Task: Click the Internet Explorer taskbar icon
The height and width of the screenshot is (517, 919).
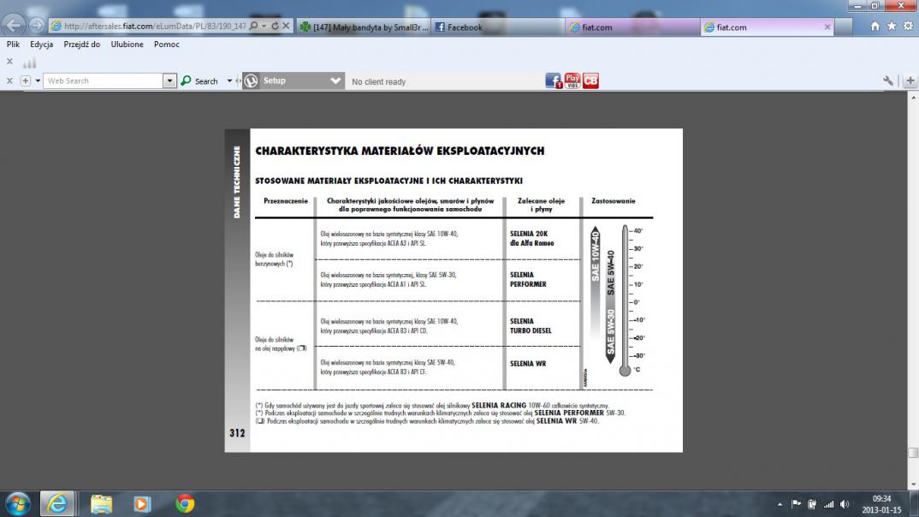Action: [x=56, y=503]
